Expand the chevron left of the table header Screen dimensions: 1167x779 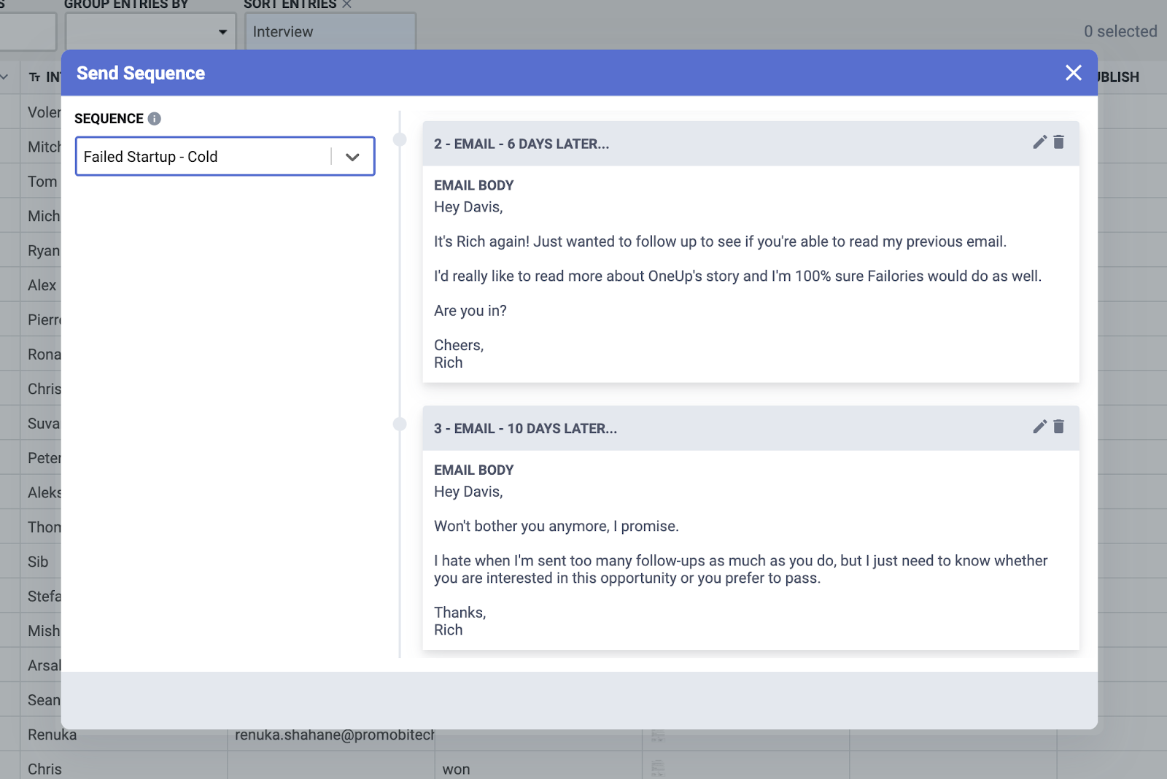[x=6, y=77]
